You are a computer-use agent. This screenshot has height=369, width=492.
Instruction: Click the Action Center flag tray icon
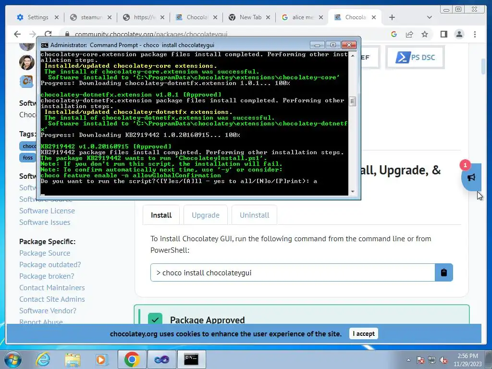420,360
